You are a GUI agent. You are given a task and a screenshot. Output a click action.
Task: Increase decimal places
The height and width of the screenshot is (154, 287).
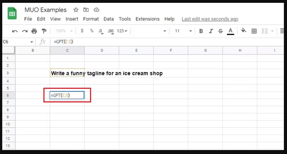click(x=110, y=31)
